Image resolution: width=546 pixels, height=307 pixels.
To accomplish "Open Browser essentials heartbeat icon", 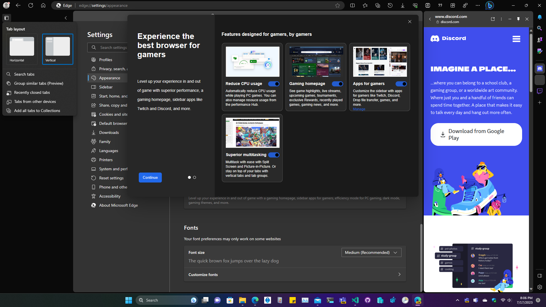I will coord(415,5).
